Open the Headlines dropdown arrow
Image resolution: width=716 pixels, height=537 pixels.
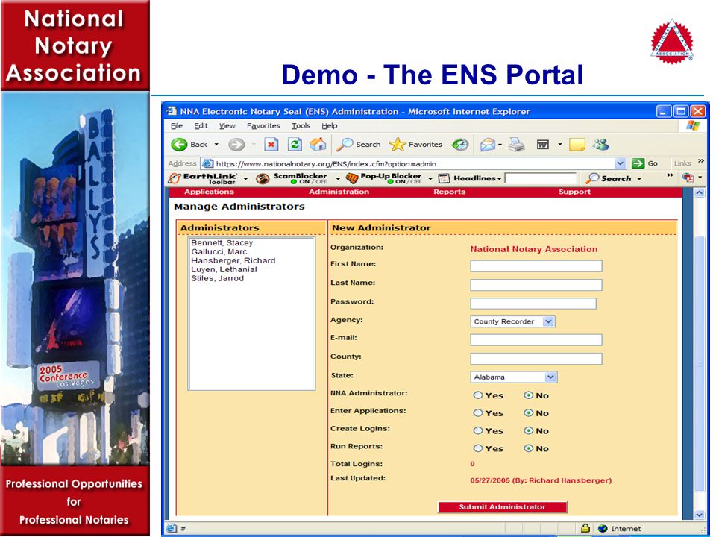point(499,179)
